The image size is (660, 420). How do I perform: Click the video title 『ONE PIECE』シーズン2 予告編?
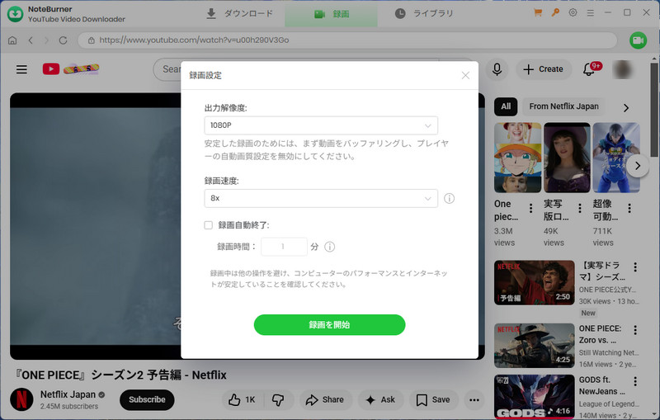click(120, 375)
